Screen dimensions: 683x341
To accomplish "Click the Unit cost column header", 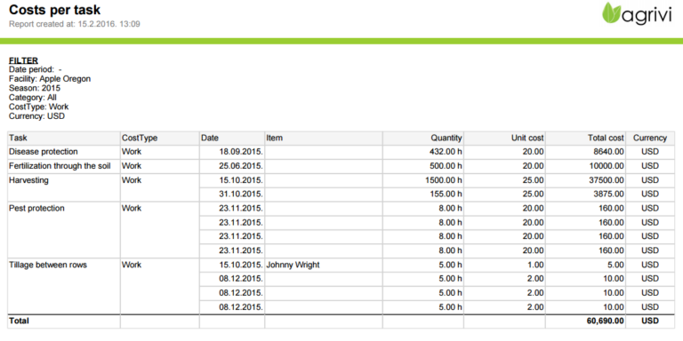I will [504, 138].
